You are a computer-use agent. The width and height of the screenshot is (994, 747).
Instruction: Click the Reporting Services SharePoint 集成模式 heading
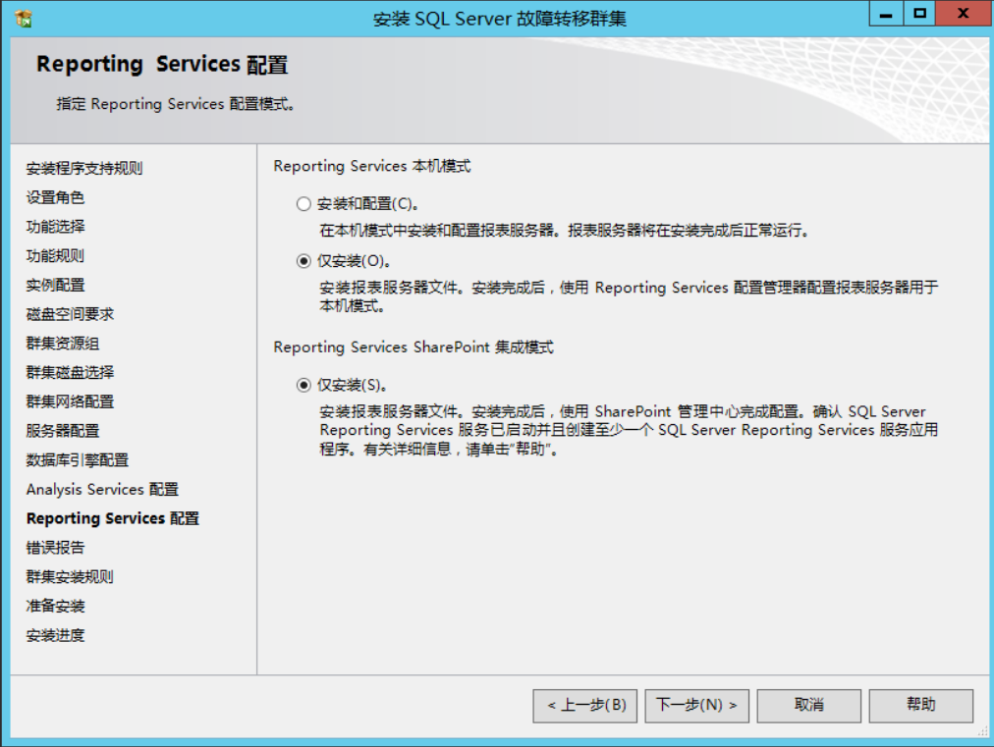coord(414,347)
